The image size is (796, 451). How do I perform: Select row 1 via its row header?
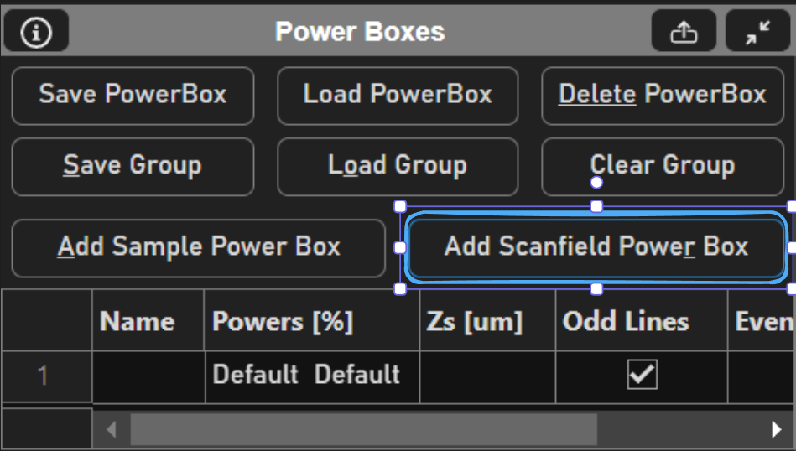click(45, 376)
